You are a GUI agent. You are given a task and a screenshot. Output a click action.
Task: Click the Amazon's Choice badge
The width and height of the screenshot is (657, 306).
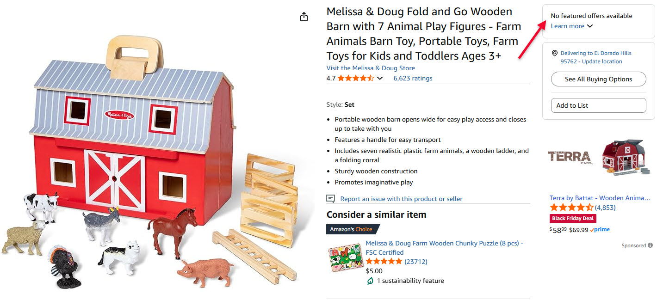coord(353,229)
